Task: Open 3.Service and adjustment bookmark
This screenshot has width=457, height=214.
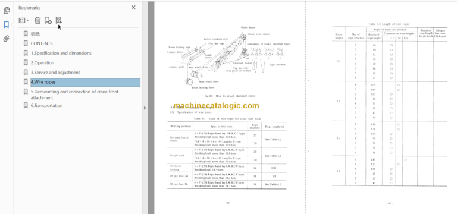Action: pos(55,72)
